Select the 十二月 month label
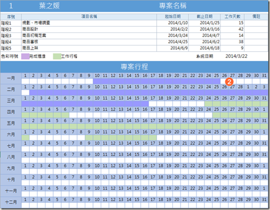The height and width of the screenshot is (210, 270). [x=11, y=202]
